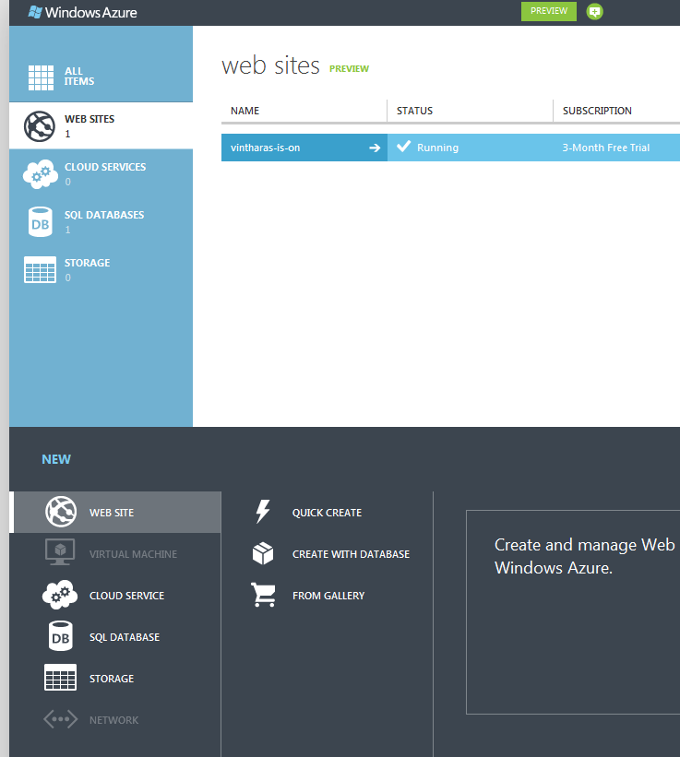Click the Storage count 0 in sidebar
The height and width of the screenshot is (757, 680).
coord(67,278)
